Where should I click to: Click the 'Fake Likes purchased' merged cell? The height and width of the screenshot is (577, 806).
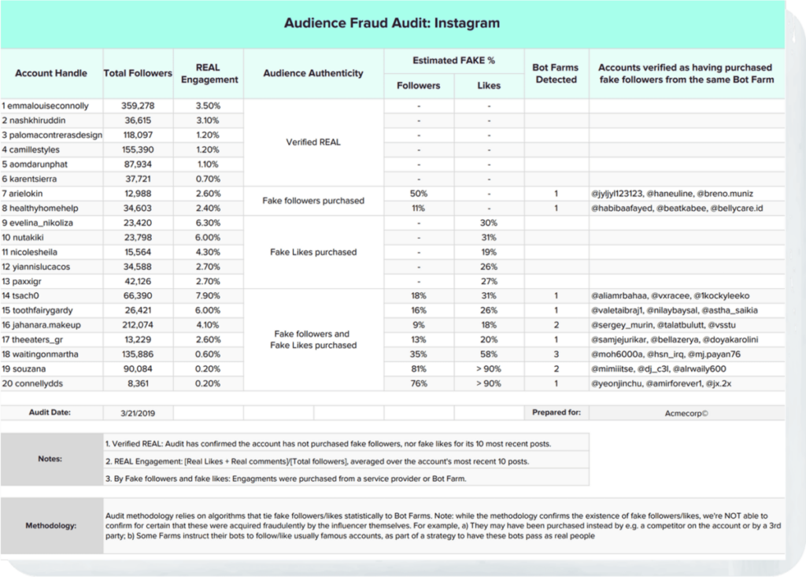click(x=313, y=252)
